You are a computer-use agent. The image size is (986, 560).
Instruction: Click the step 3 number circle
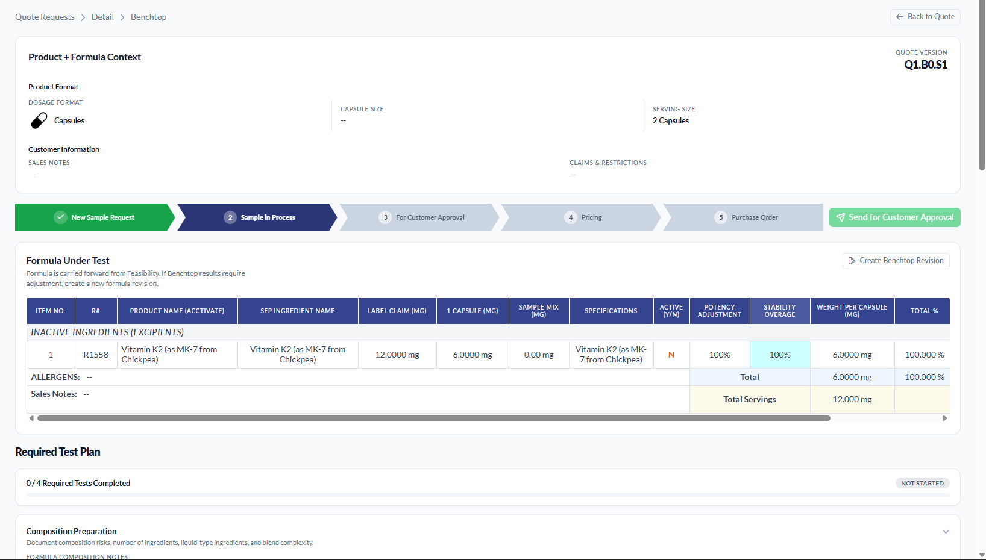[x=385, y=217]
